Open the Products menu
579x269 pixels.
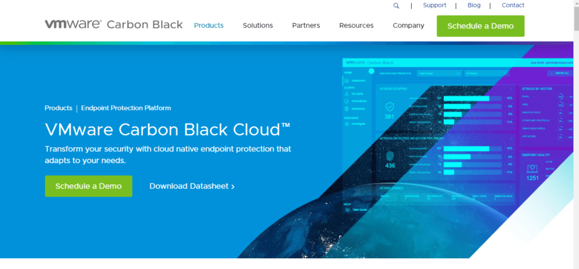(x=209, y=25)
